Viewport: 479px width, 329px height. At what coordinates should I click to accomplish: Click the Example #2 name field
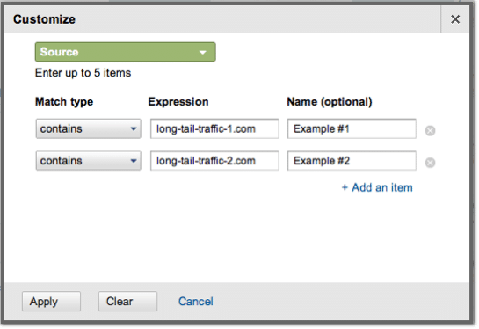point(352,160)
